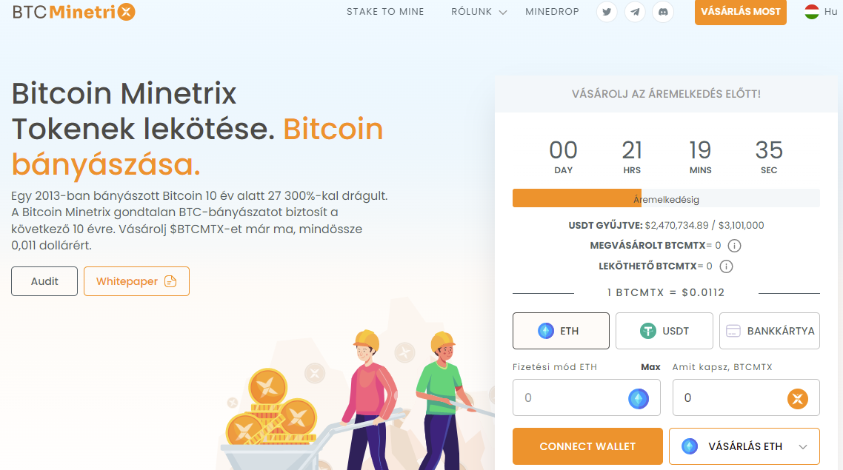The height and width of the screenshot is (470, 843).
Task: Click the info icon beside Leköthető BTCMTX
Action: click(726, 266)
